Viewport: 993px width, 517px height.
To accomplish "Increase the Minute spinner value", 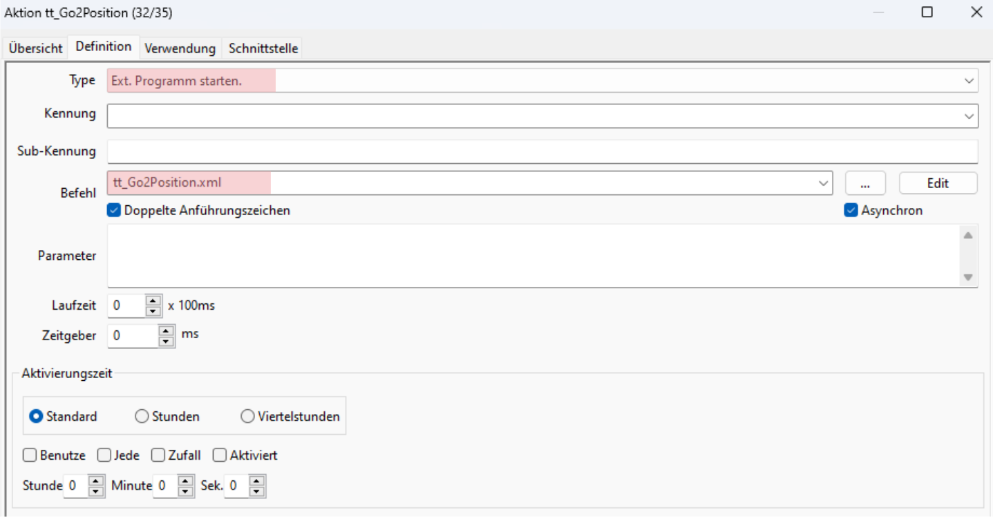I will pos(185,480).
